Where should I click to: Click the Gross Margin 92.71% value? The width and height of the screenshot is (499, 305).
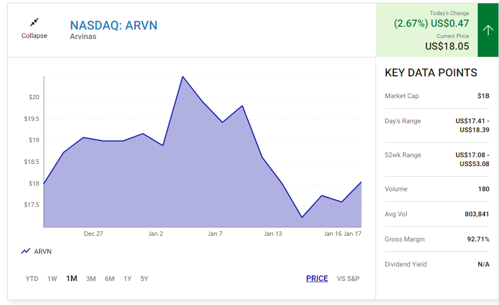478,239
